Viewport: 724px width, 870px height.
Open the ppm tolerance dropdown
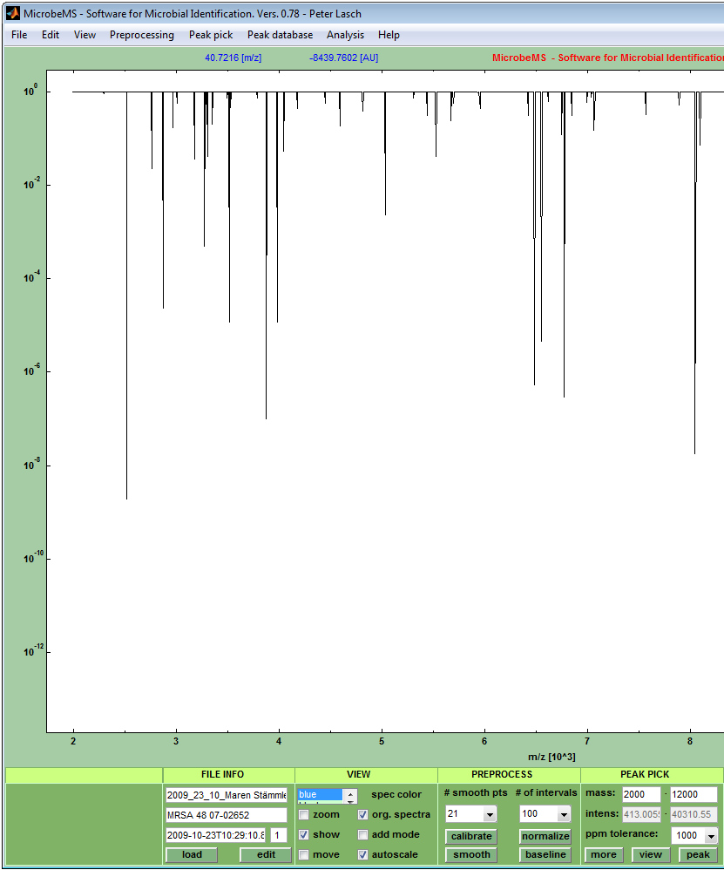click(711, 835)
